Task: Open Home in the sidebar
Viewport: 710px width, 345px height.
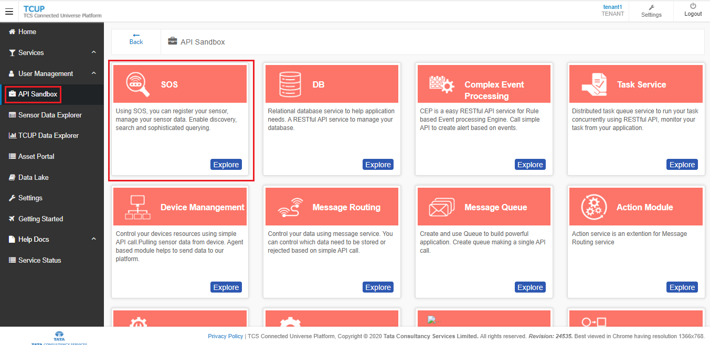Action: point(52,32)
